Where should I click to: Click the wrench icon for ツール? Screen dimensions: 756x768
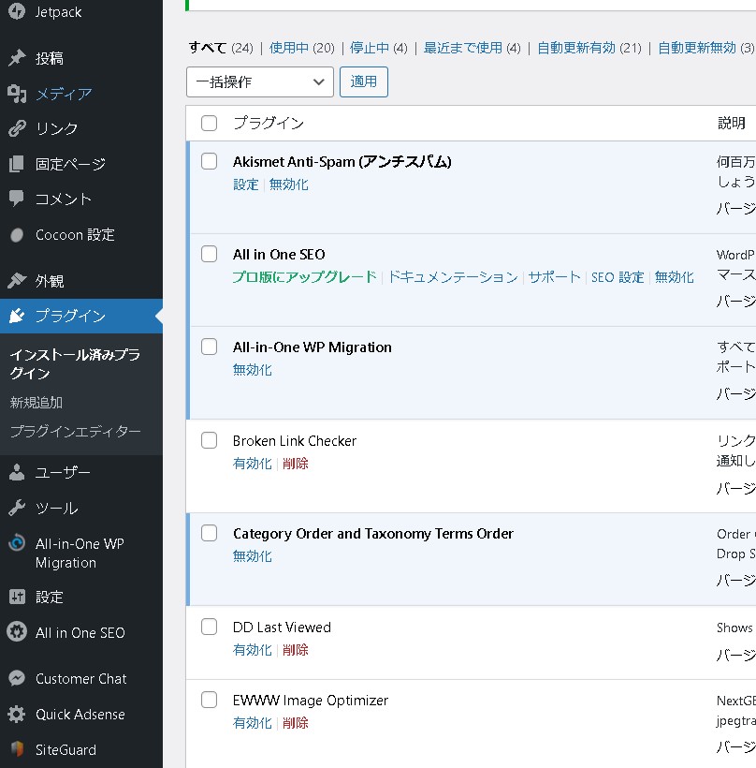(16, 509)
